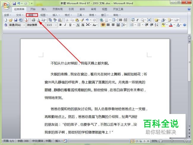Image resolution: width=193 pixels, height=145 pixels.
Task: Click the Character Border A icon
Action: [78, 25]
